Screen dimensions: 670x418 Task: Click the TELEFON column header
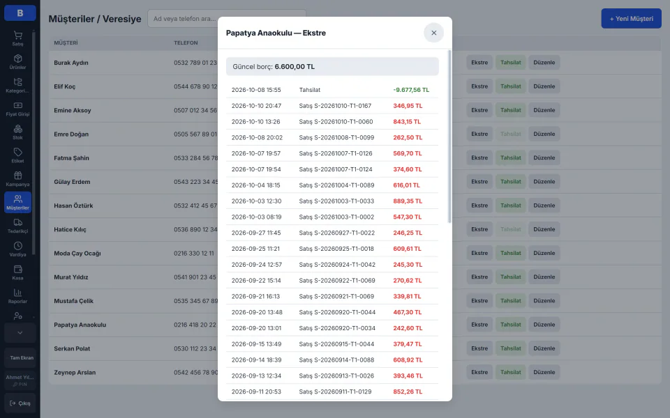point(186,42)
